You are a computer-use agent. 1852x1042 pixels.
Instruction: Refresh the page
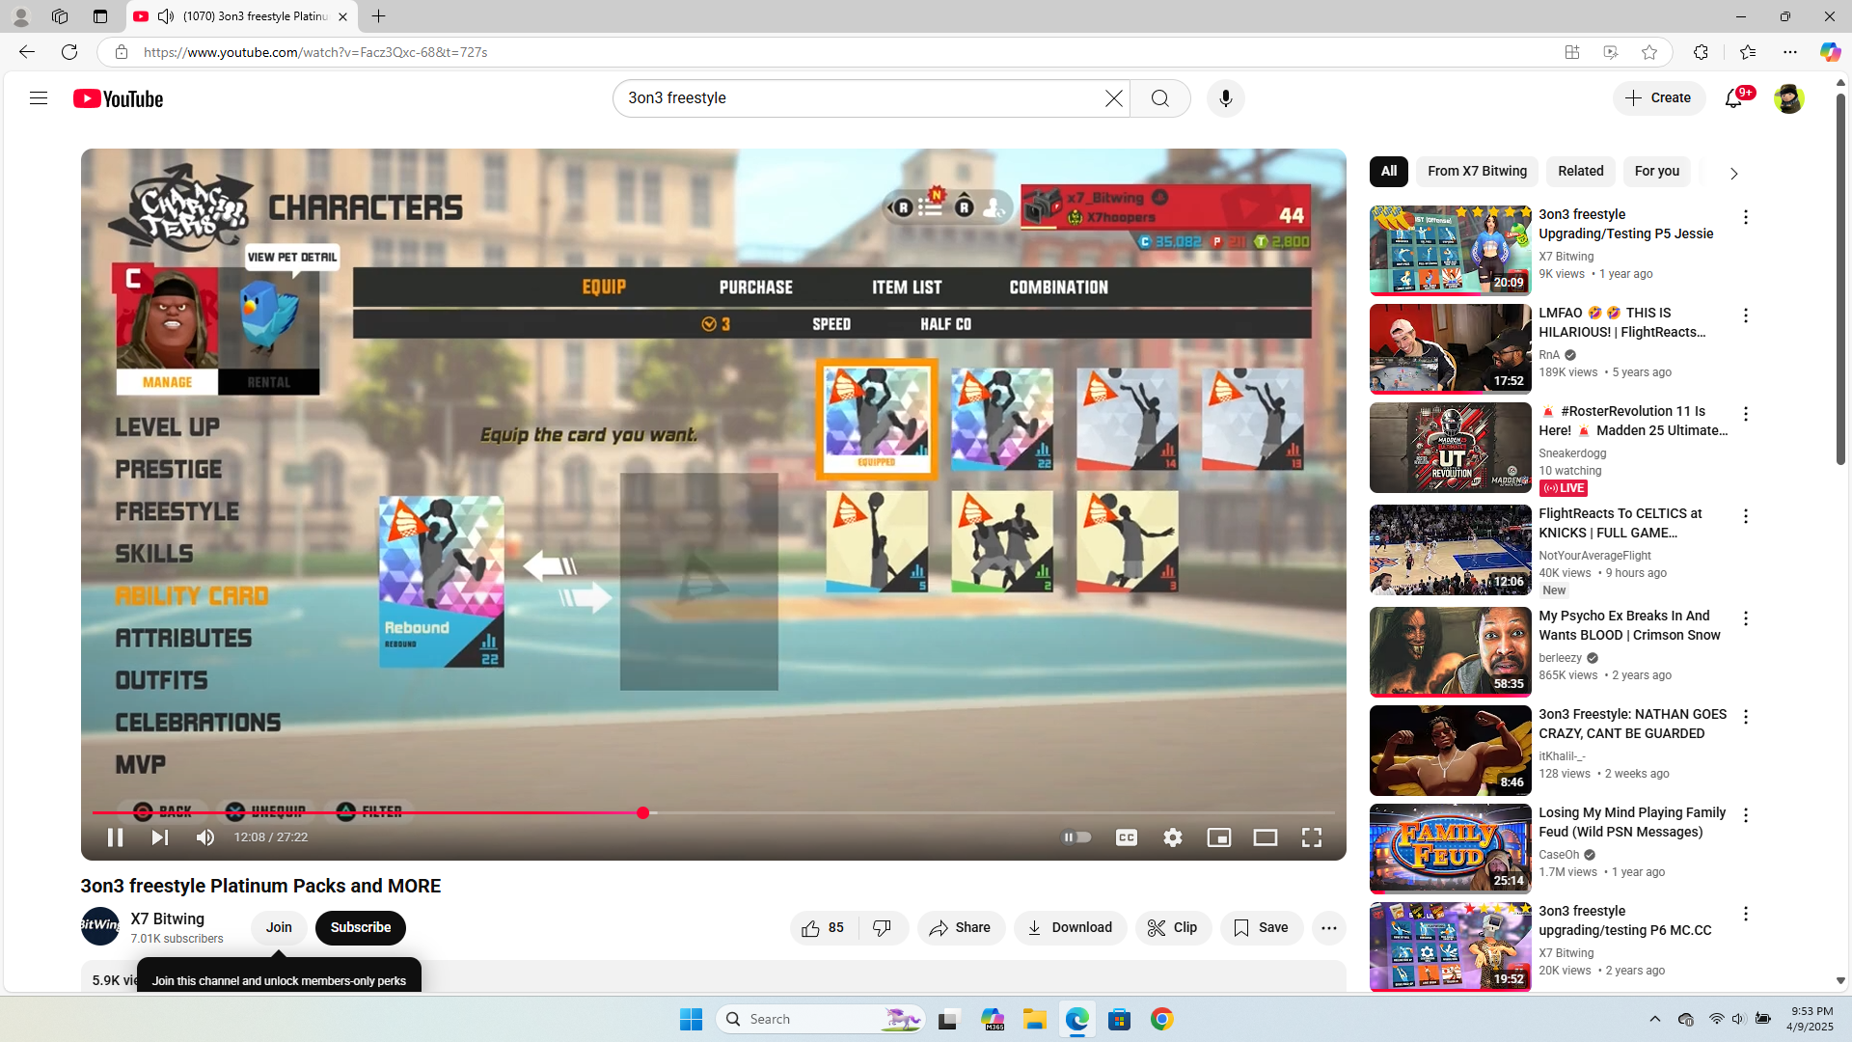(x=69, y=52)
